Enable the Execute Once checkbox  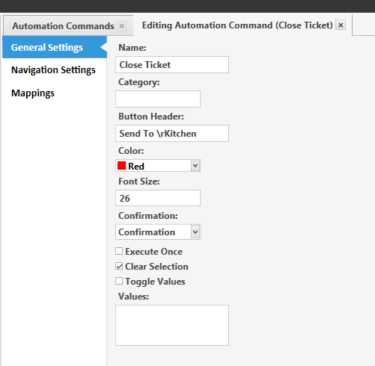(119, 251)
